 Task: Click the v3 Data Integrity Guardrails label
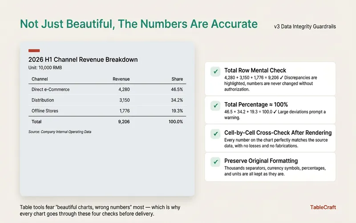tap(305, 27)
